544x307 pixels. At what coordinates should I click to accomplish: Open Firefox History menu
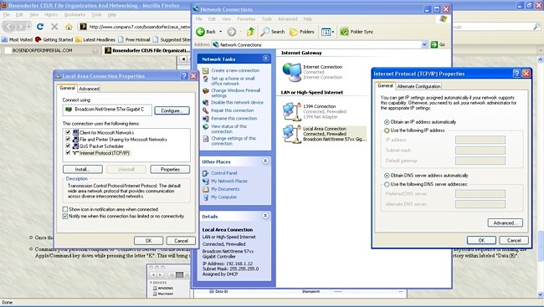pos(51,14)
